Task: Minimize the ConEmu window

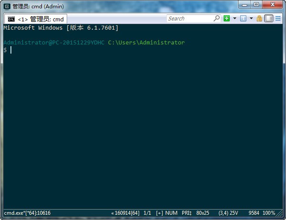Action: pos(245,5)
